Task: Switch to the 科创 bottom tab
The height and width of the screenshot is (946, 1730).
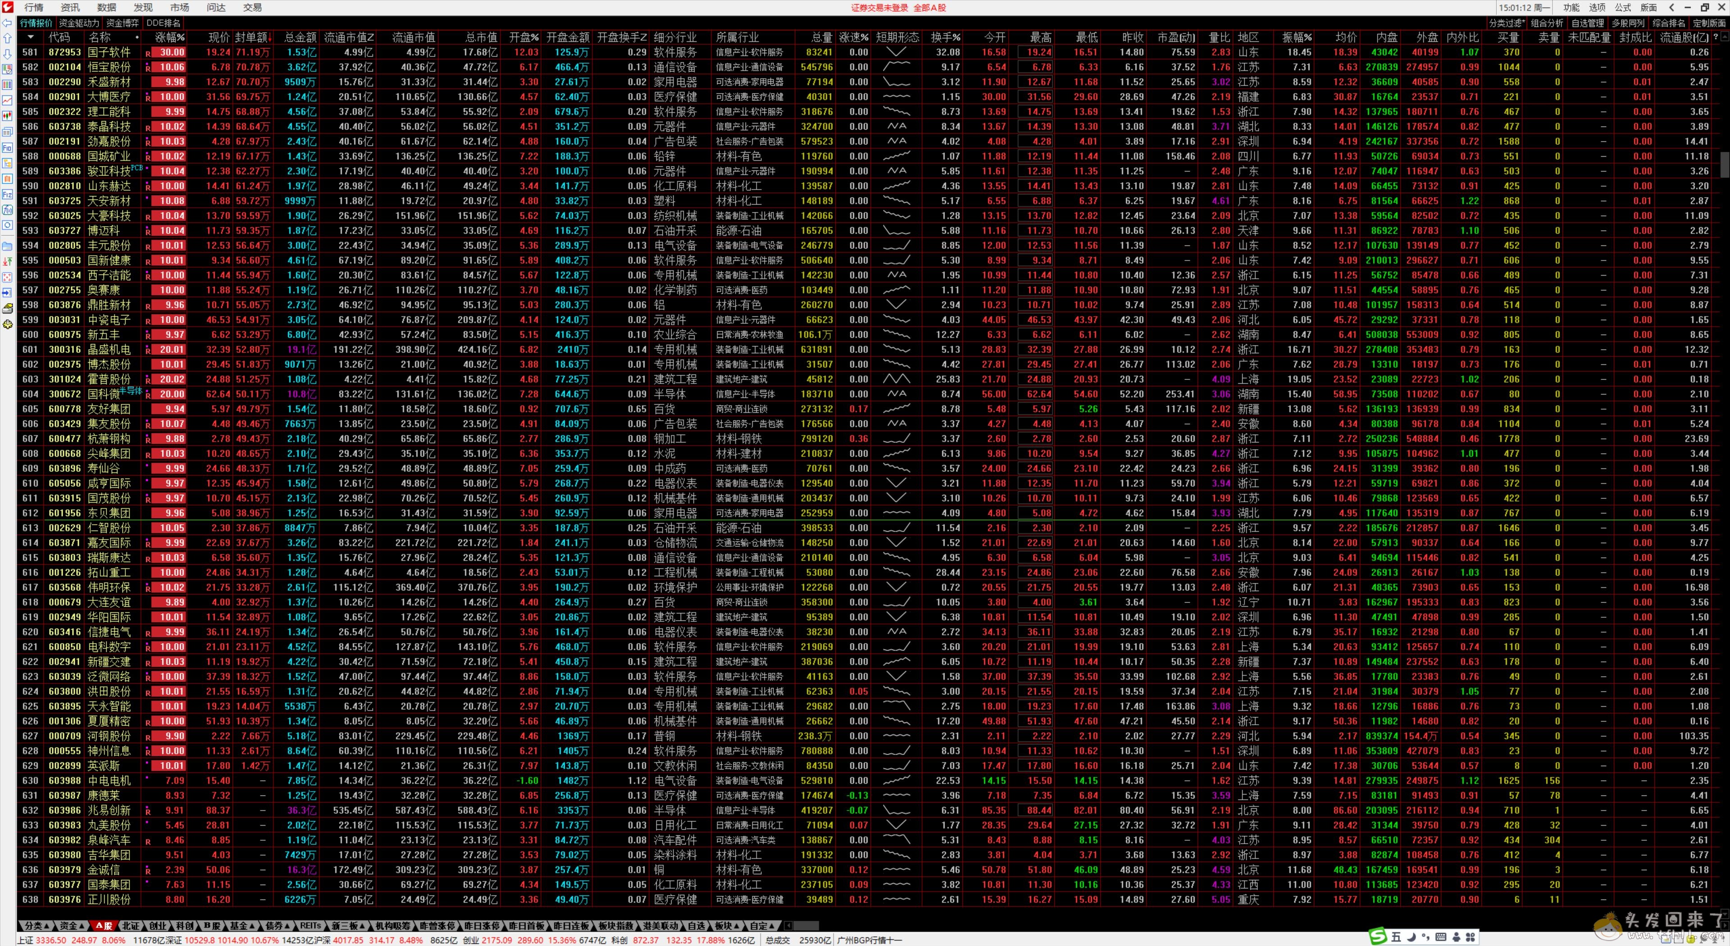Action: click(185, 925)
